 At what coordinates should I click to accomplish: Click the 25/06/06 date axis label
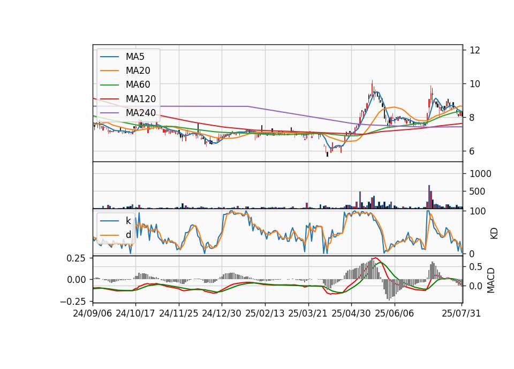[395, 313]
